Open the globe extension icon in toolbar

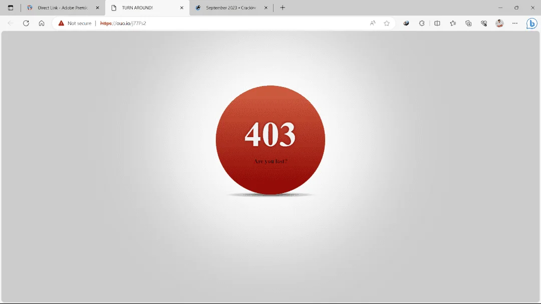406,23
